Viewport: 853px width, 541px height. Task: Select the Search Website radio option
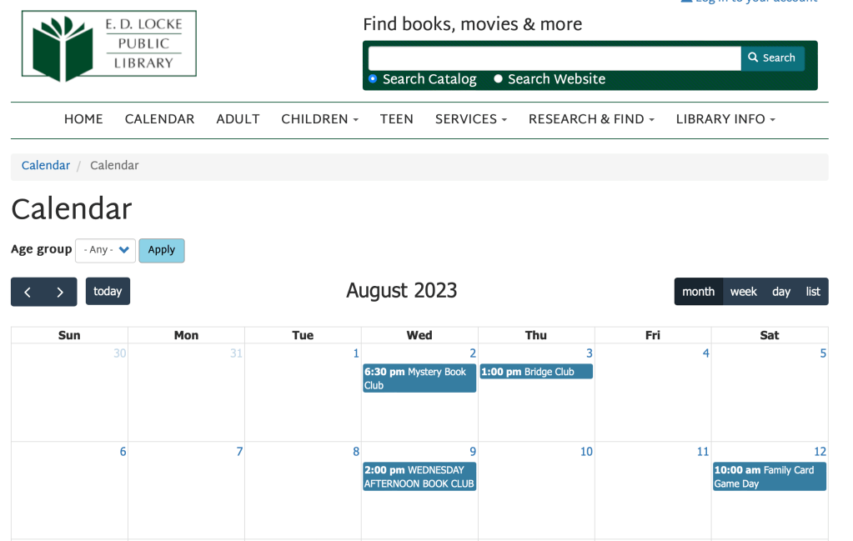498,79
